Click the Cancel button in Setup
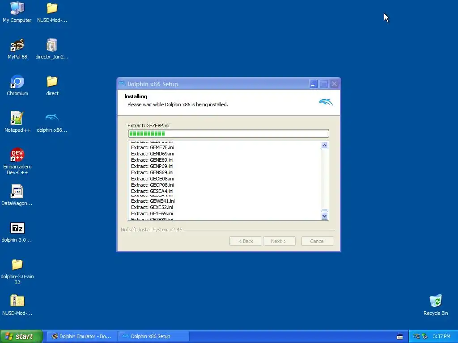This screenshot has height=343, width=458. [x=318, y=241]
